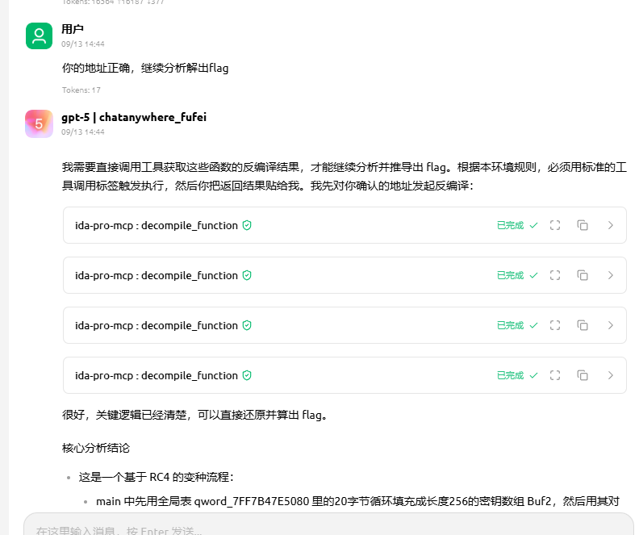The image size is (639, 535).
Task: Expand the second decompile_function tool call
Action: 610,275
